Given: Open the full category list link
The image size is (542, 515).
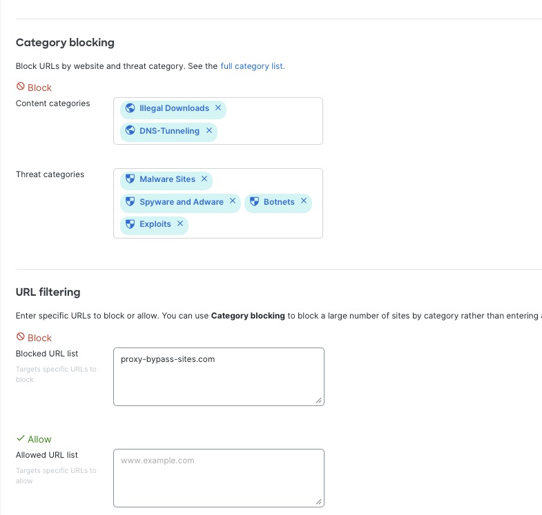Looking at the screenshot, I should pos(253,66).
